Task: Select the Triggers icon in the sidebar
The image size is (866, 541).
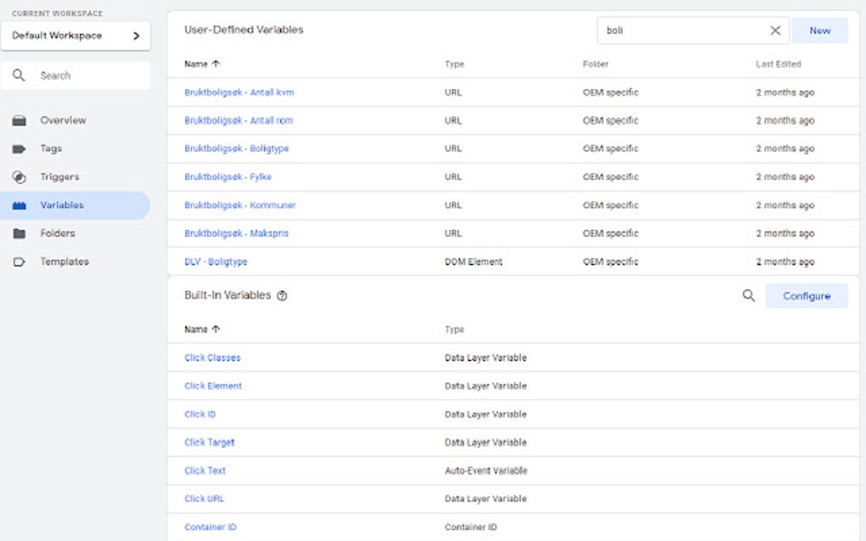Action: point(21,176)
